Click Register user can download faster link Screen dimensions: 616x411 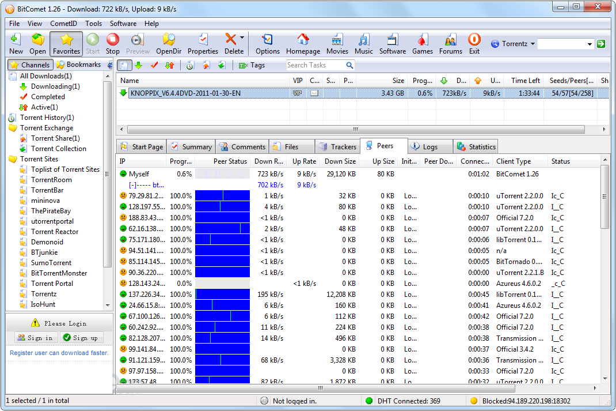(x=59, y=353)
